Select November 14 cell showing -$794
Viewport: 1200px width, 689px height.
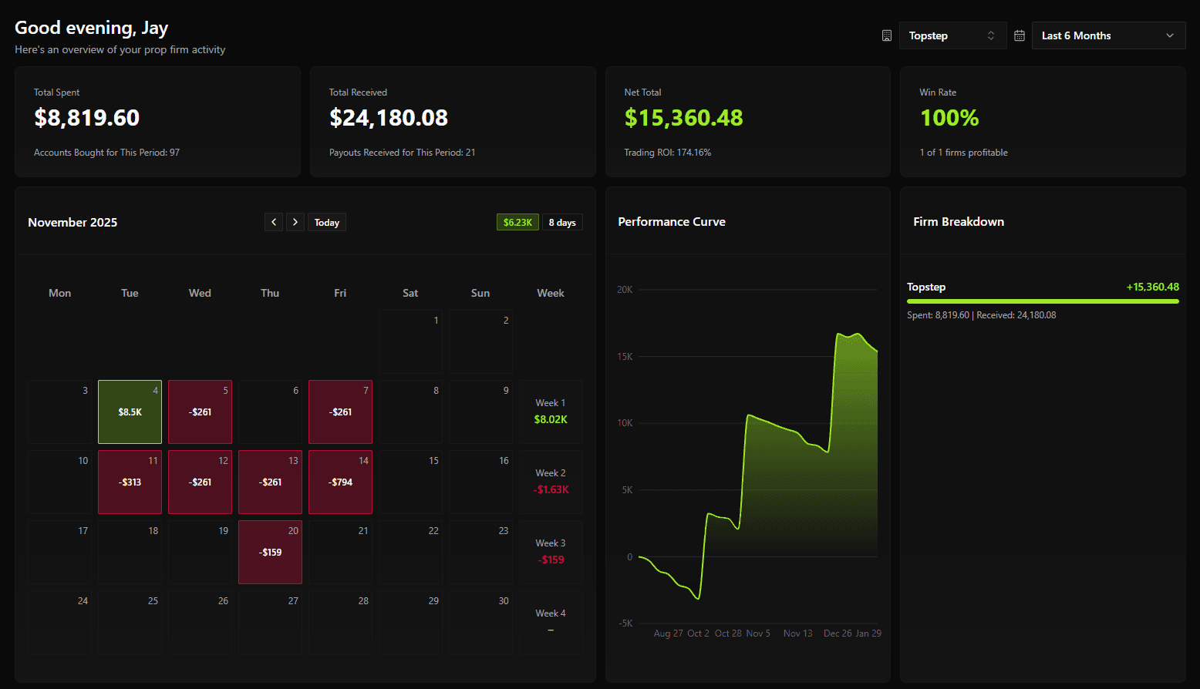click(340, 482)
